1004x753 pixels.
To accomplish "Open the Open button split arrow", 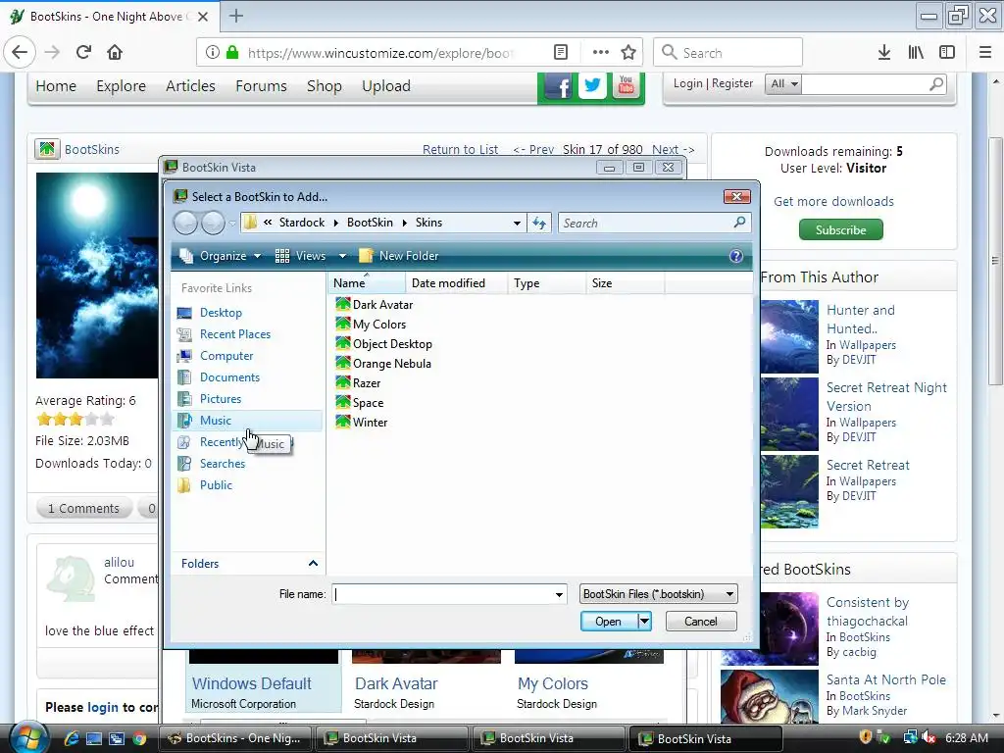I will tap(645, 621).
